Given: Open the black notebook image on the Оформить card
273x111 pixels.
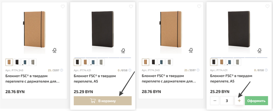Looking at the screenshot, I should pos(239,29).
